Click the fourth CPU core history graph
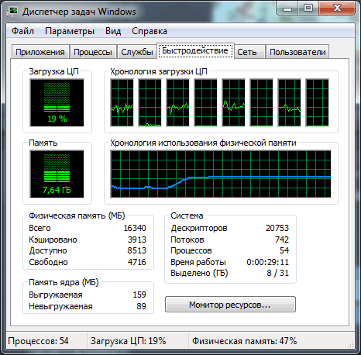 tap(206, 103)
